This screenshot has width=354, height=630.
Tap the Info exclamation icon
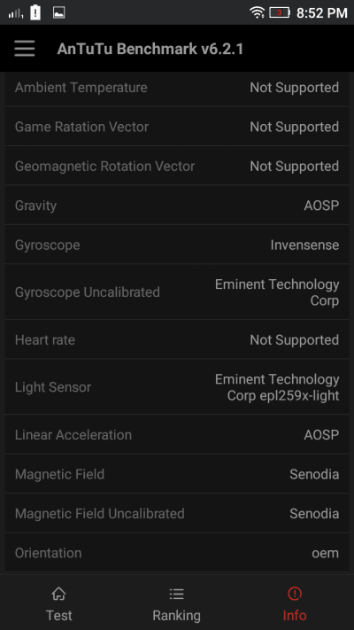click(295, 593)
